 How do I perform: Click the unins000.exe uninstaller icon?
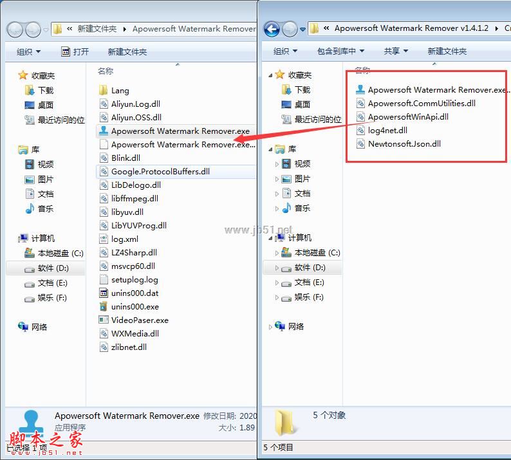(x=104, y=306)
